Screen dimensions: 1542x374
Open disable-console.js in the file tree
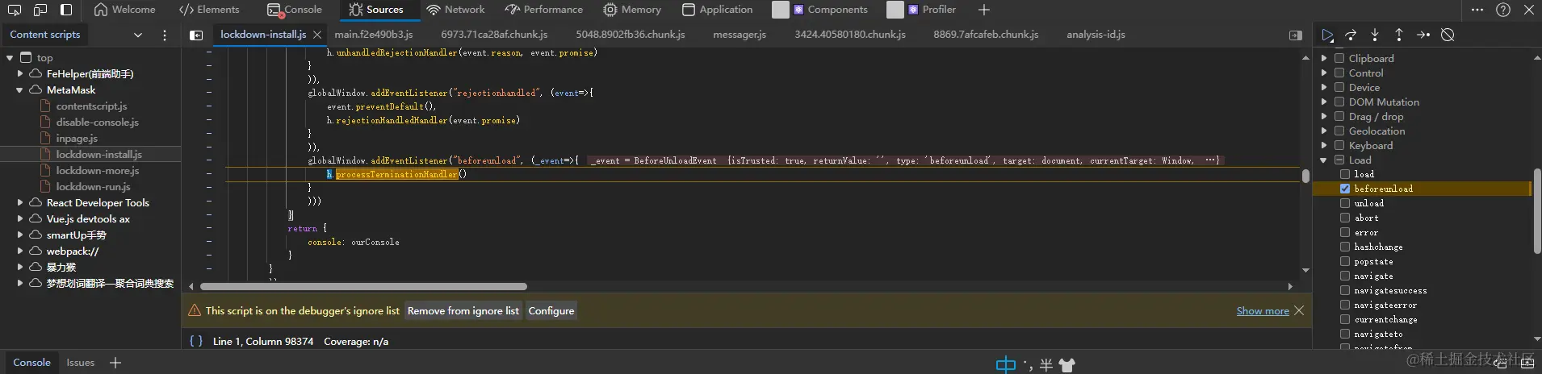click(97, 122)
